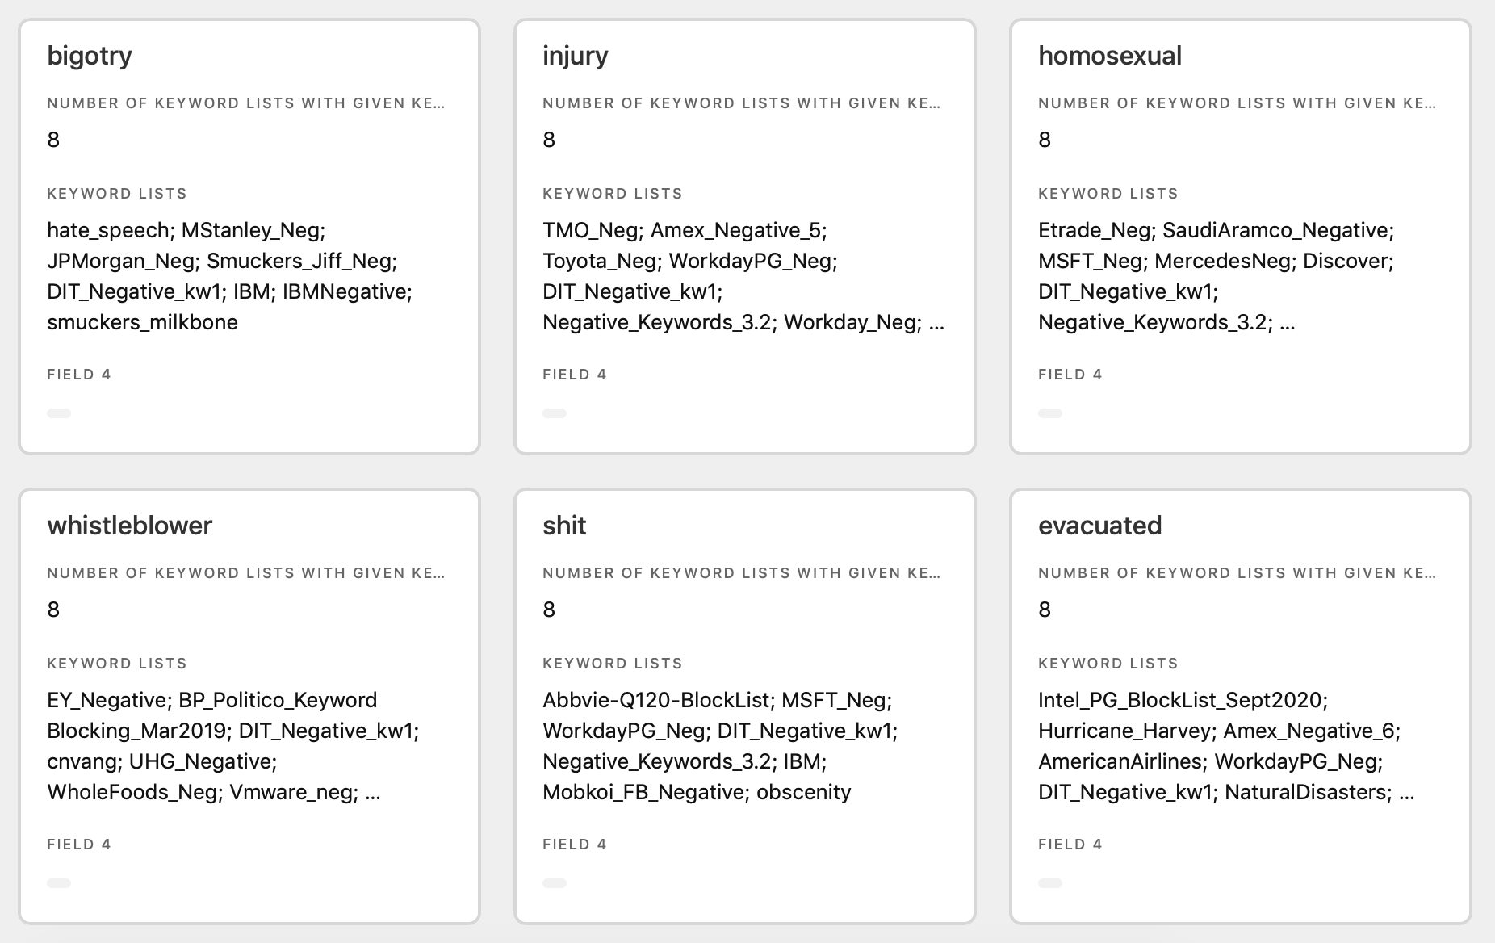Click the Keyword Lists header on evacuated card
1495x943 pixels.
click(x=1108, y=663)
